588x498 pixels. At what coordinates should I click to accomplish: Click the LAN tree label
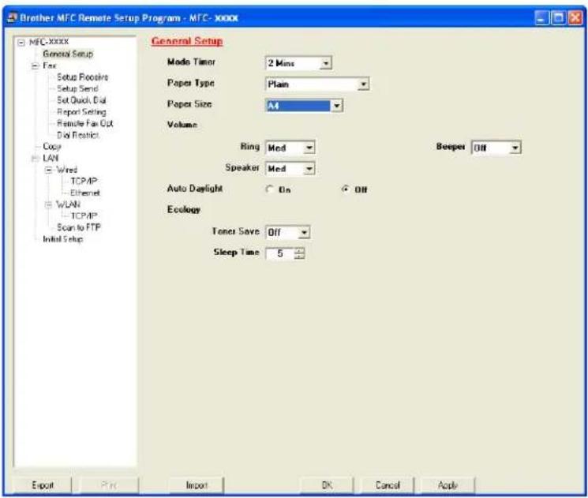pos(51,159)
